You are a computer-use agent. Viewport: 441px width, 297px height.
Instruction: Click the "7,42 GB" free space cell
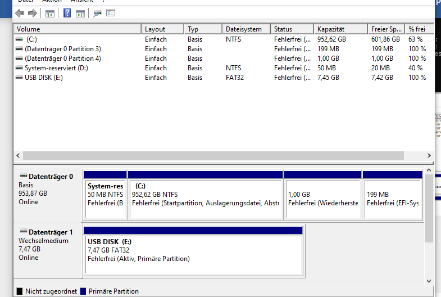tap(382, 78)
